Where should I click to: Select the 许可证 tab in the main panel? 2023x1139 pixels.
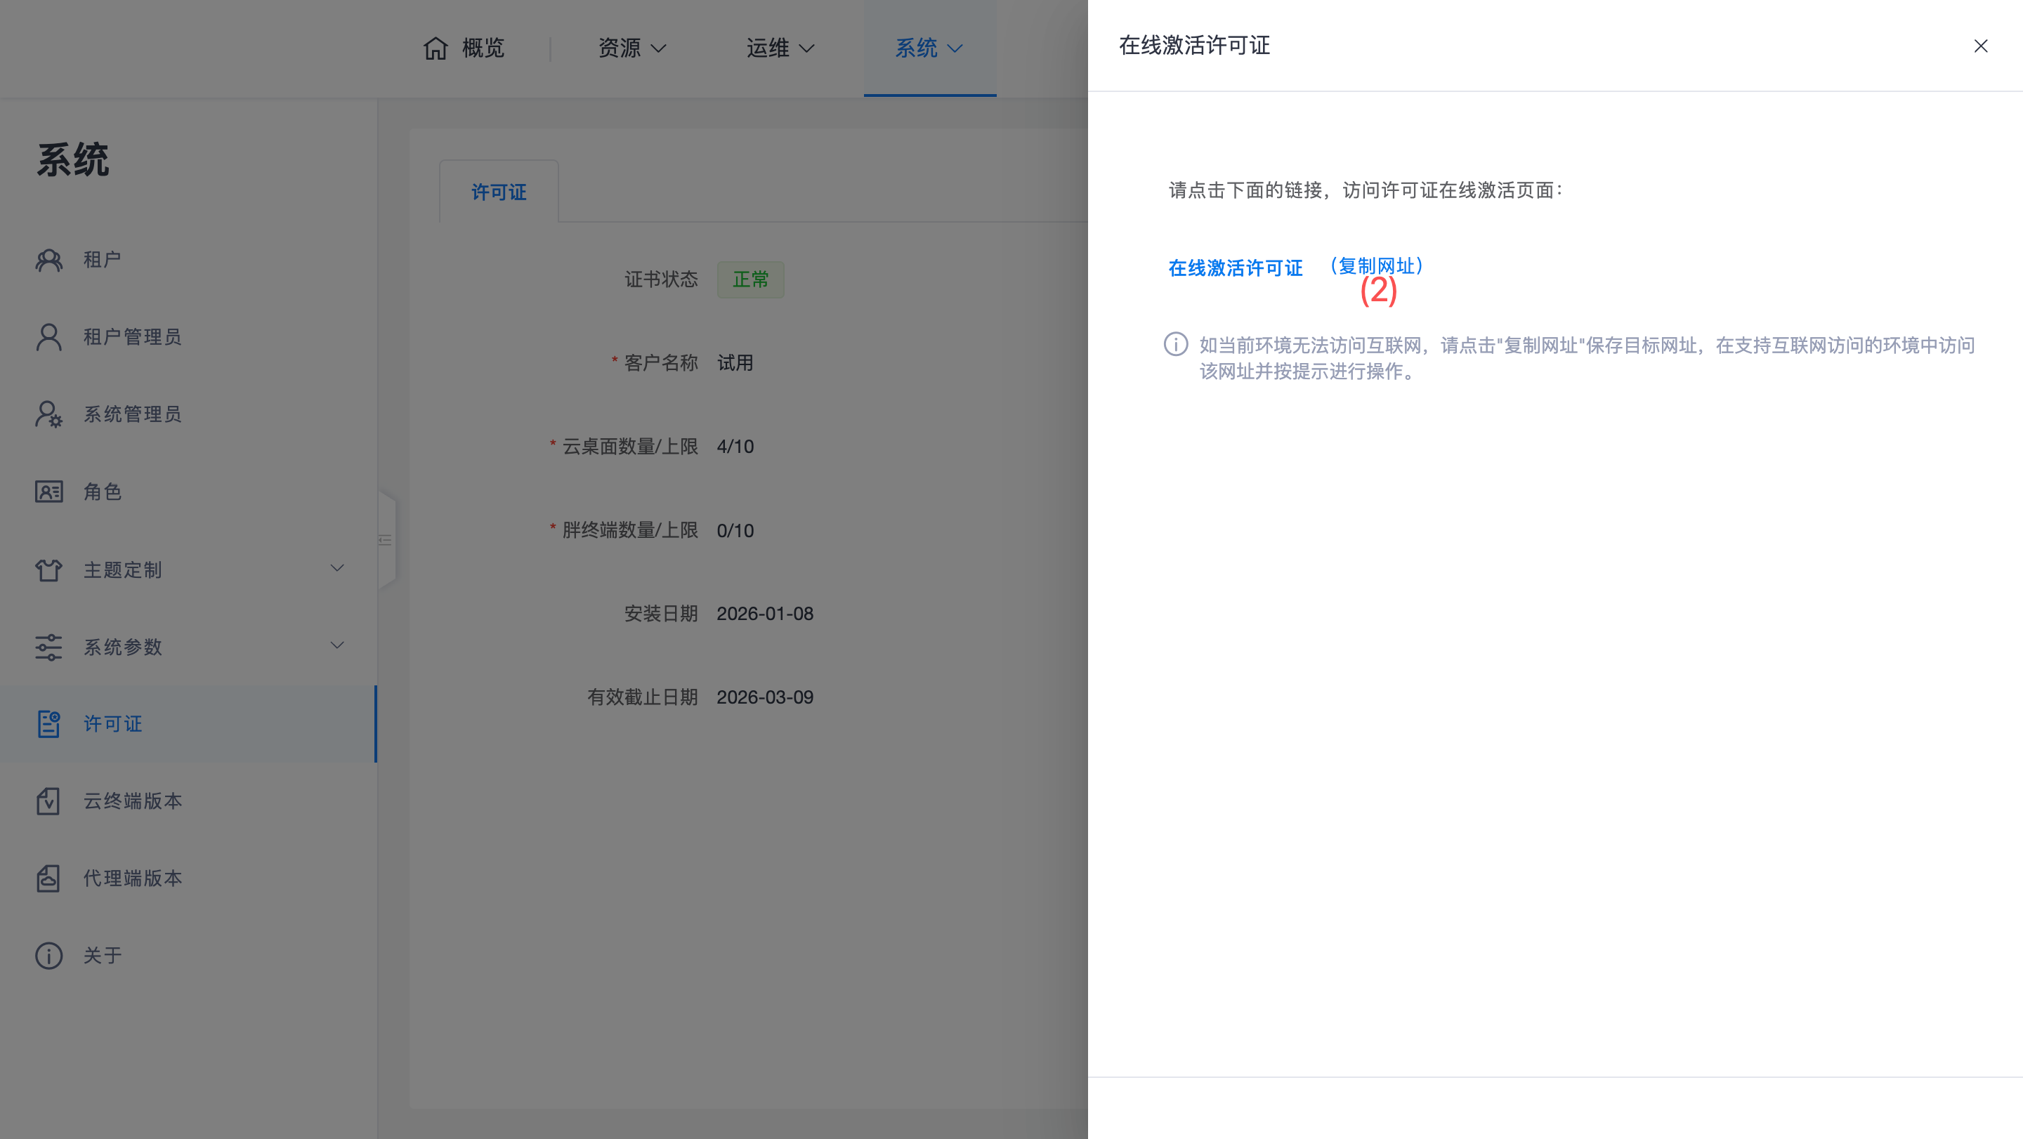tap(499, 192)
